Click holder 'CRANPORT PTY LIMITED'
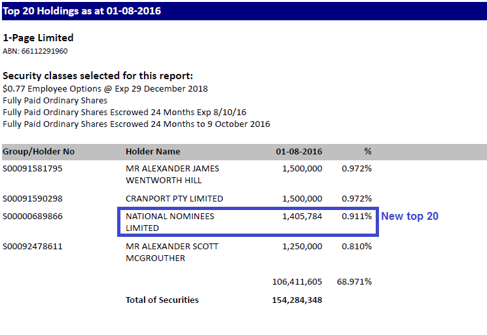The width and height of the screenshot is (487, 335). (174, 199)
